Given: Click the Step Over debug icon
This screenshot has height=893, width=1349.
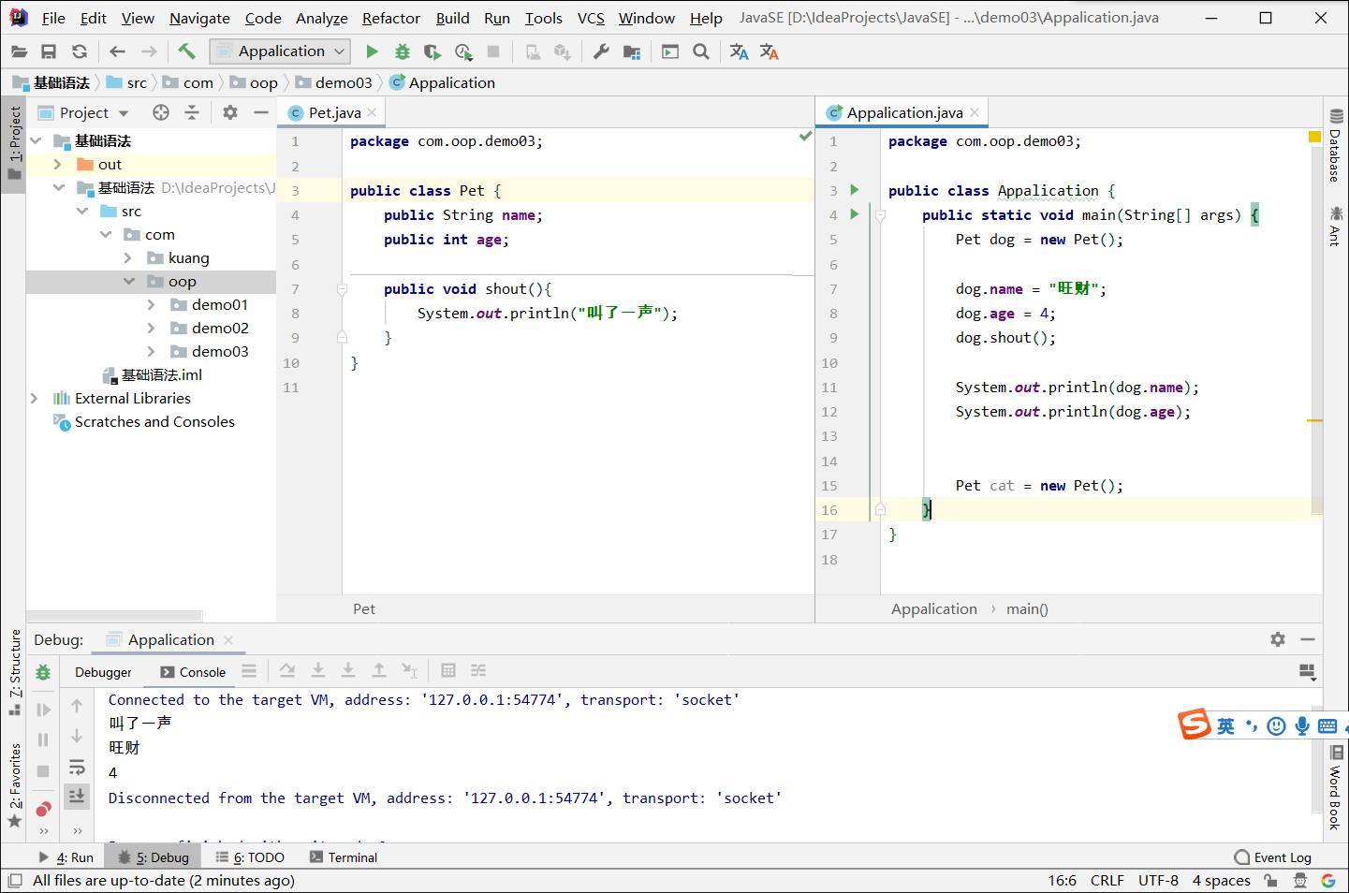Looking at the screenshot, I should coord(287,670).
